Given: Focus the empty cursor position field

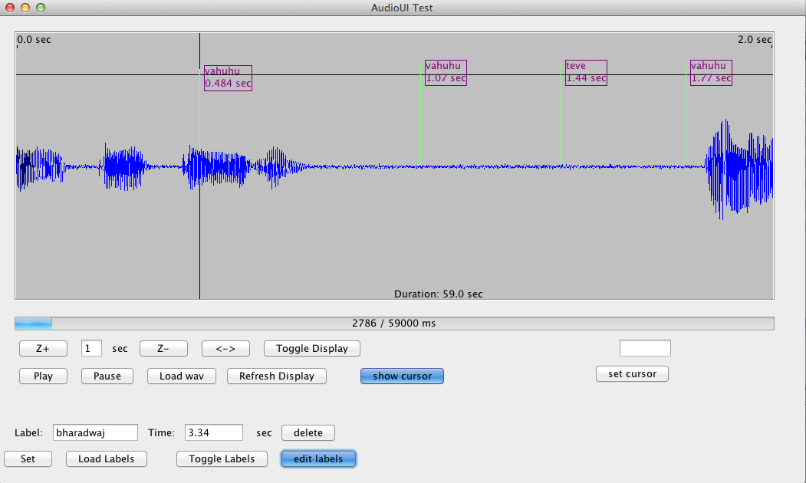Looking at the screenshot, I should [645, 348].
